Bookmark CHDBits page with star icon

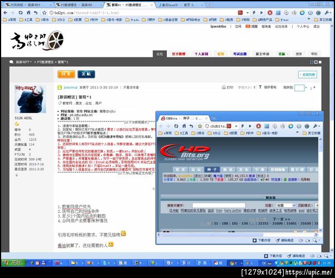[x=200, y=126]
